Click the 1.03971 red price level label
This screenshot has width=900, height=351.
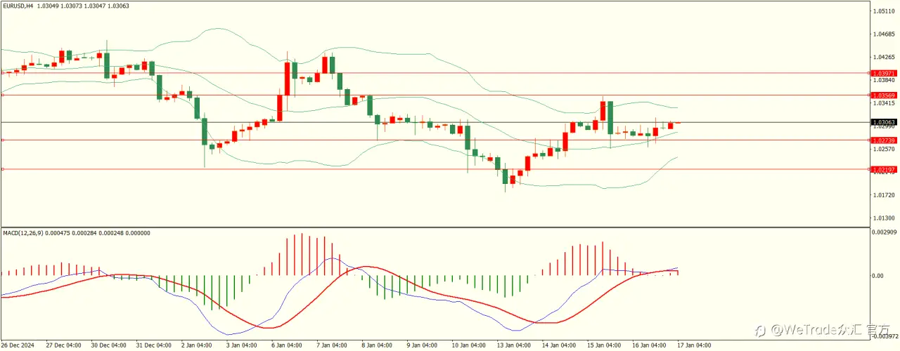pos(883,73)
